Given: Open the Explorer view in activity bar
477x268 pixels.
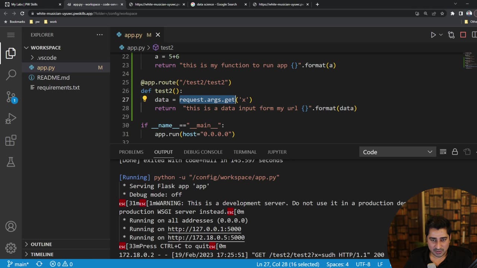Looking at the screenshot, I should 11,53.
